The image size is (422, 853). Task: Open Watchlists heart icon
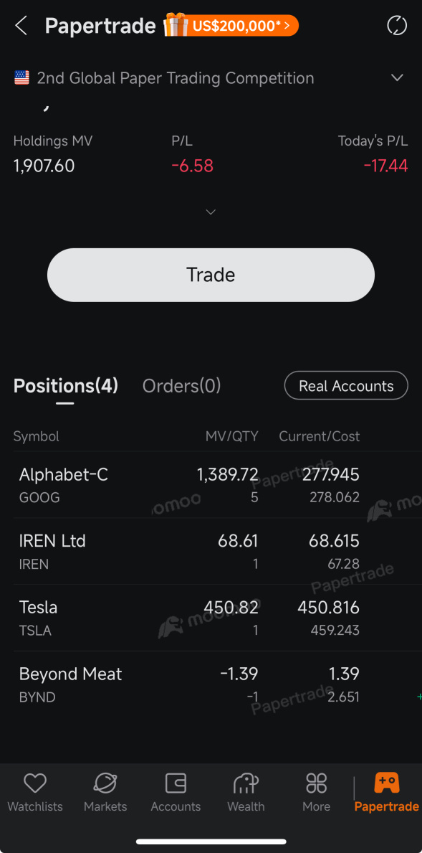[35, 783]
